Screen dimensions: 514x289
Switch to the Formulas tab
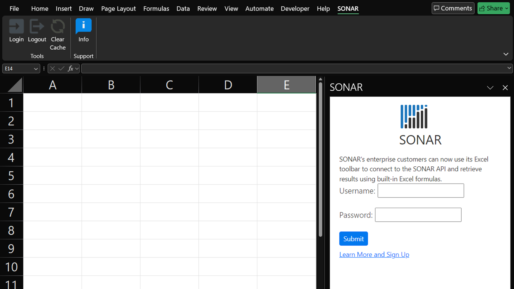click(156, 8)
